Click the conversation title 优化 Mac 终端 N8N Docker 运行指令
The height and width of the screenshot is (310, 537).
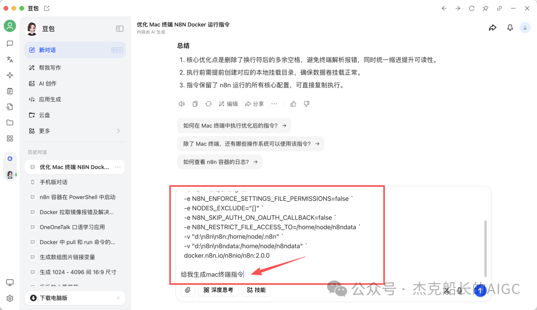183,25
